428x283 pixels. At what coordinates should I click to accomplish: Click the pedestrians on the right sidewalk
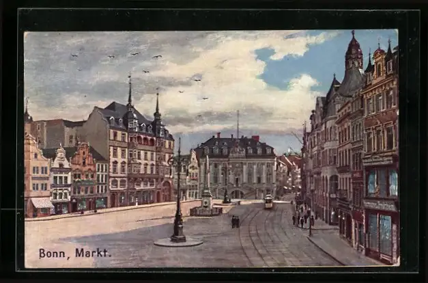click(302, 218)
